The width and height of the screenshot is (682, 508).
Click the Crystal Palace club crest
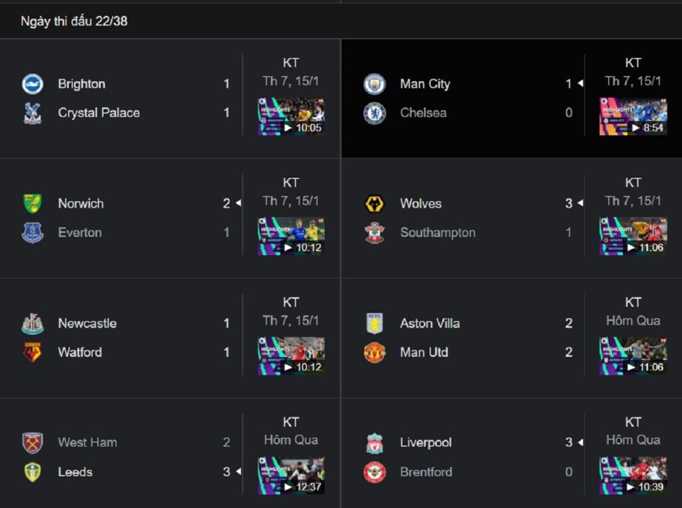(x=33, y=113)
